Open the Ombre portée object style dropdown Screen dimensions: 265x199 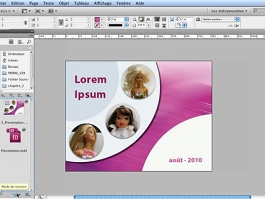click(x=220, y=19)
